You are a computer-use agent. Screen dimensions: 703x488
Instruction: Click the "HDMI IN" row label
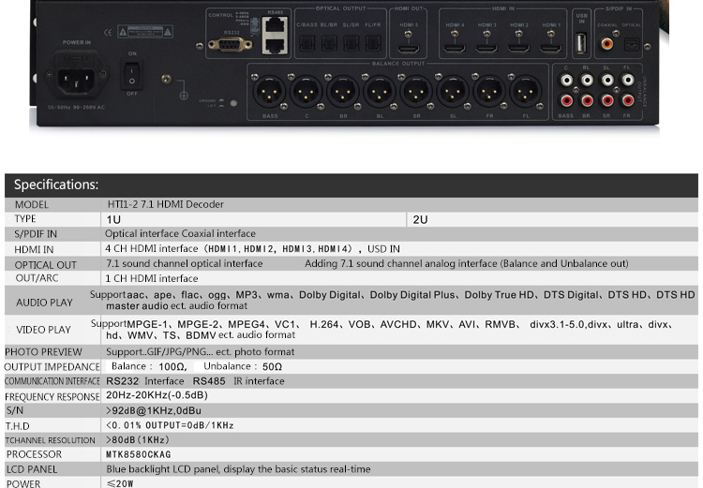coord(34,249)
